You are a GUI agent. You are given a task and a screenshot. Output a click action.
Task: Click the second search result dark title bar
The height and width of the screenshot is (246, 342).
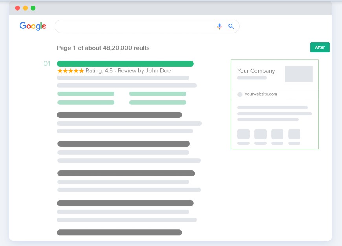point(119,115)
